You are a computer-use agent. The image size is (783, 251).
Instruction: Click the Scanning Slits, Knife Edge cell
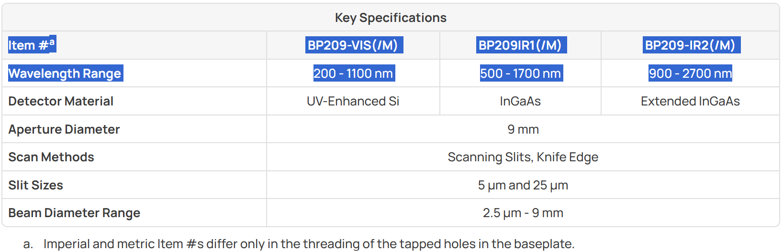pyautogui.click(x=523, y=157)
